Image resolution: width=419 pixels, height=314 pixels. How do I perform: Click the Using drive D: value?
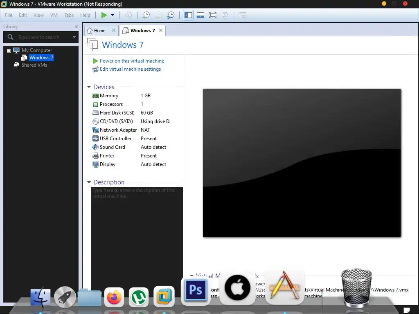pyautogui.click(x=155, y=121)
